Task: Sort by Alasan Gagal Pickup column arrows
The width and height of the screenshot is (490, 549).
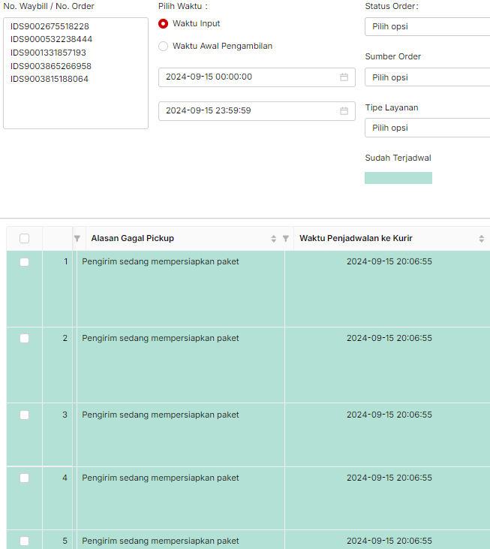Action: (273, 238)
